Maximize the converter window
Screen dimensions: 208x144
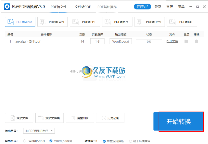(198, 7)
